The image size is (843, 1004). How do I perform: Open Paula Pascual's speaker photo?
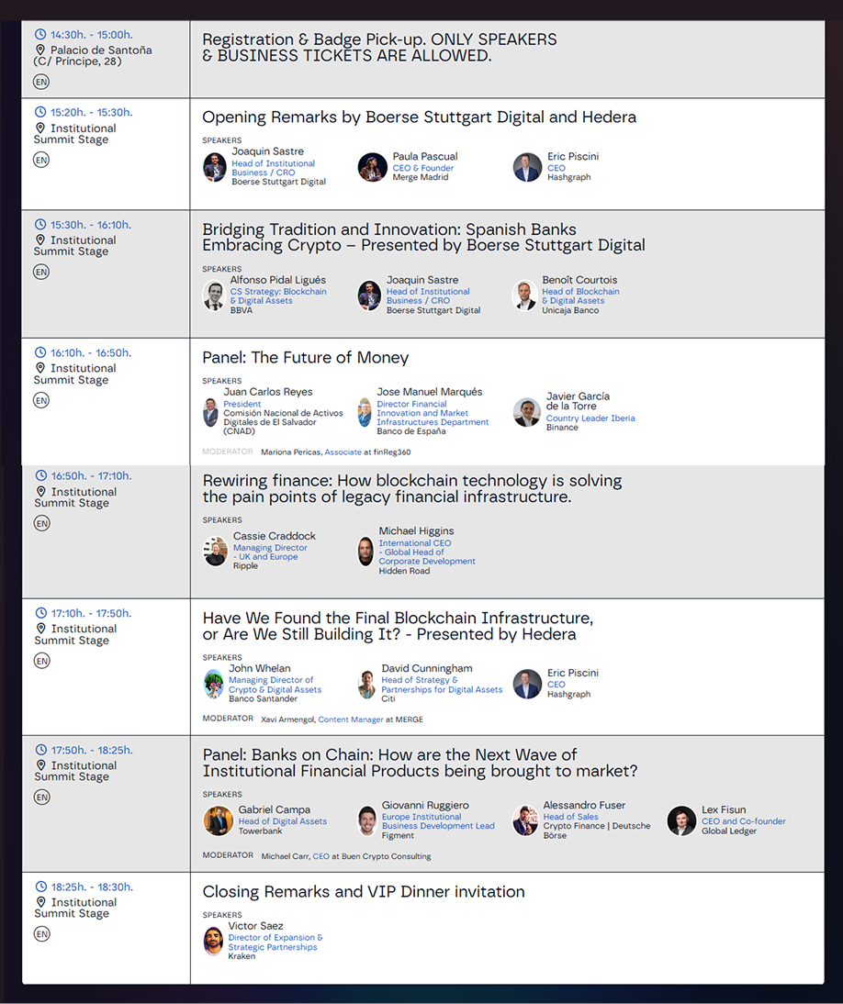point(372,167)
